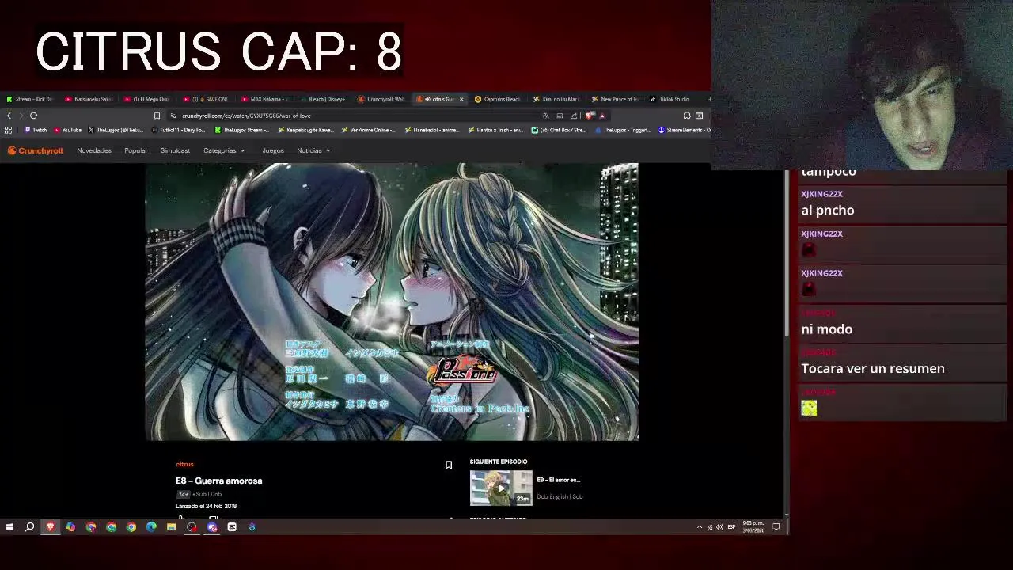Click the 'al pncho' chat message
Viewport: 1013px width, 570px height.
point(827,210)
